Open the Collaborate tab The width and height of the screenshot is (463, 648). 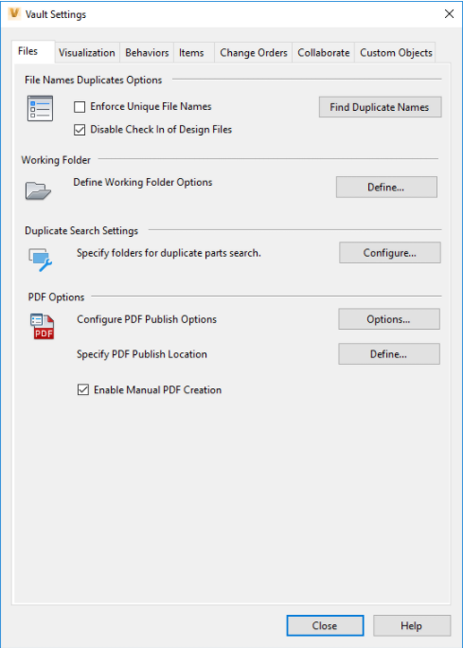(324, 53)
